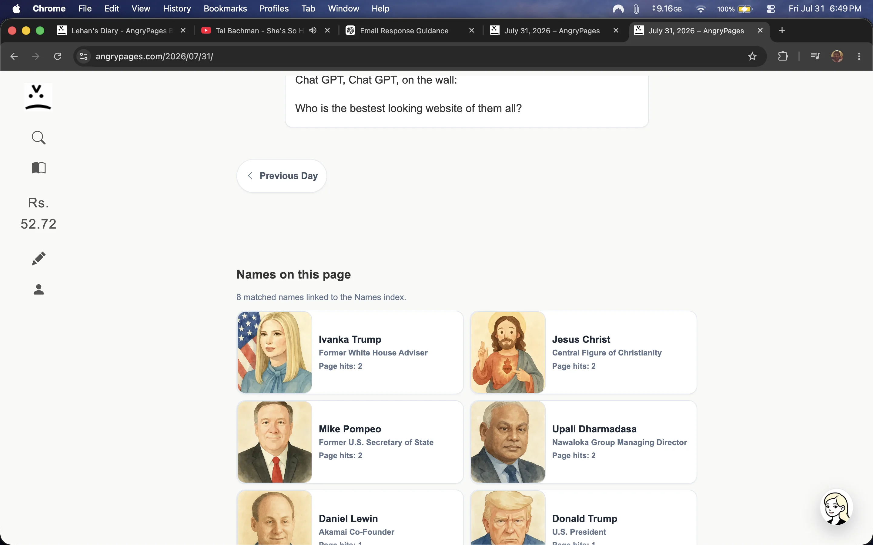
Task: Open the chat assistant avatar bubble
Action: [x=836, y=507]
